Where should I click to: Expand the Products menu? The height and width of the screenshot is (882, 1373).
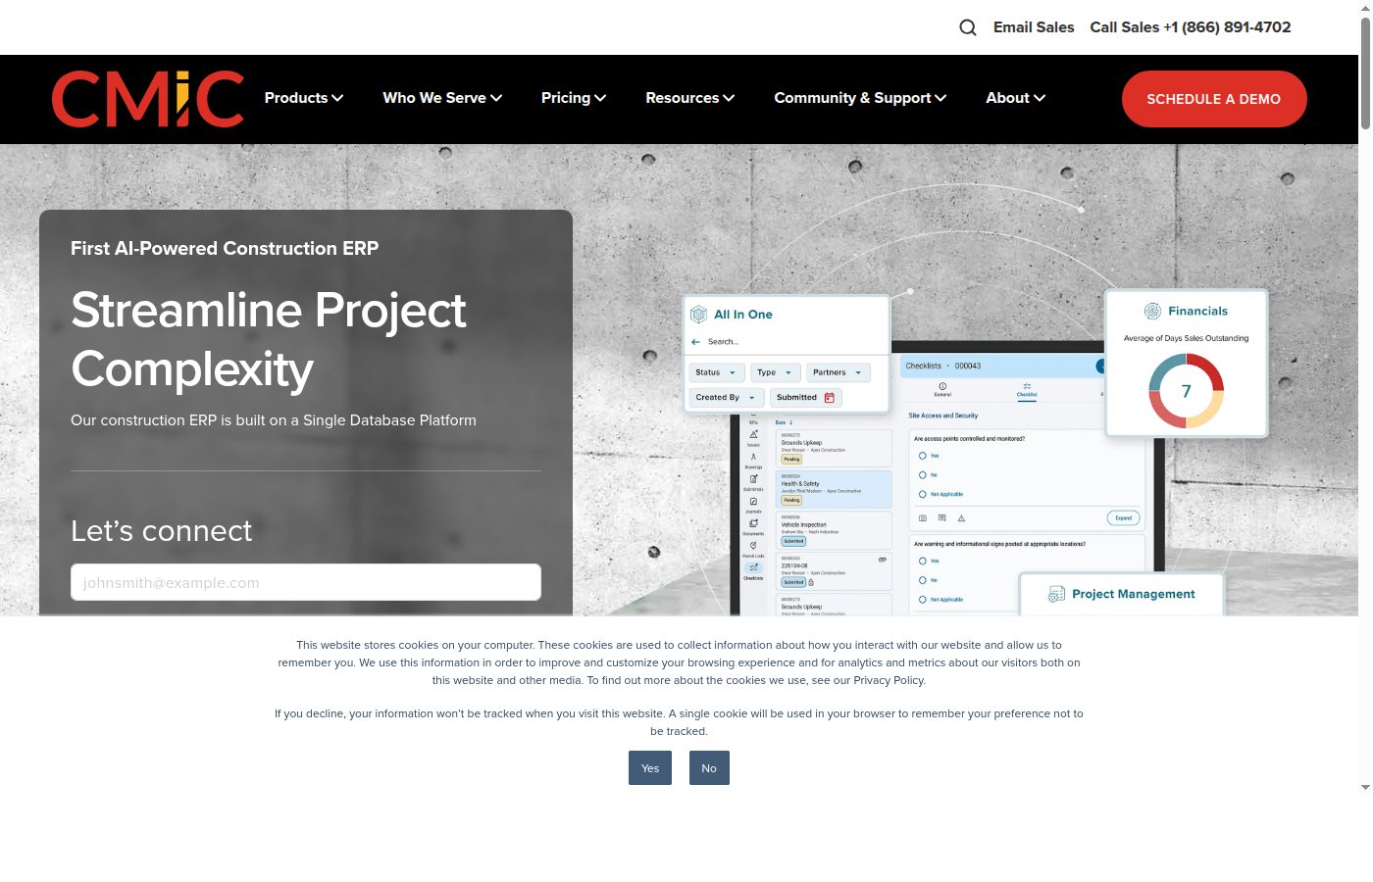[x=304, y=98]
